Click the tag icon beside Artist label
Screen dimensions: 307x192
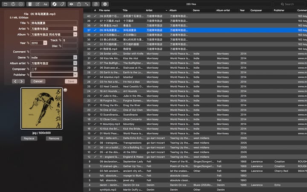pyautogui.click(x=28, y=29)
